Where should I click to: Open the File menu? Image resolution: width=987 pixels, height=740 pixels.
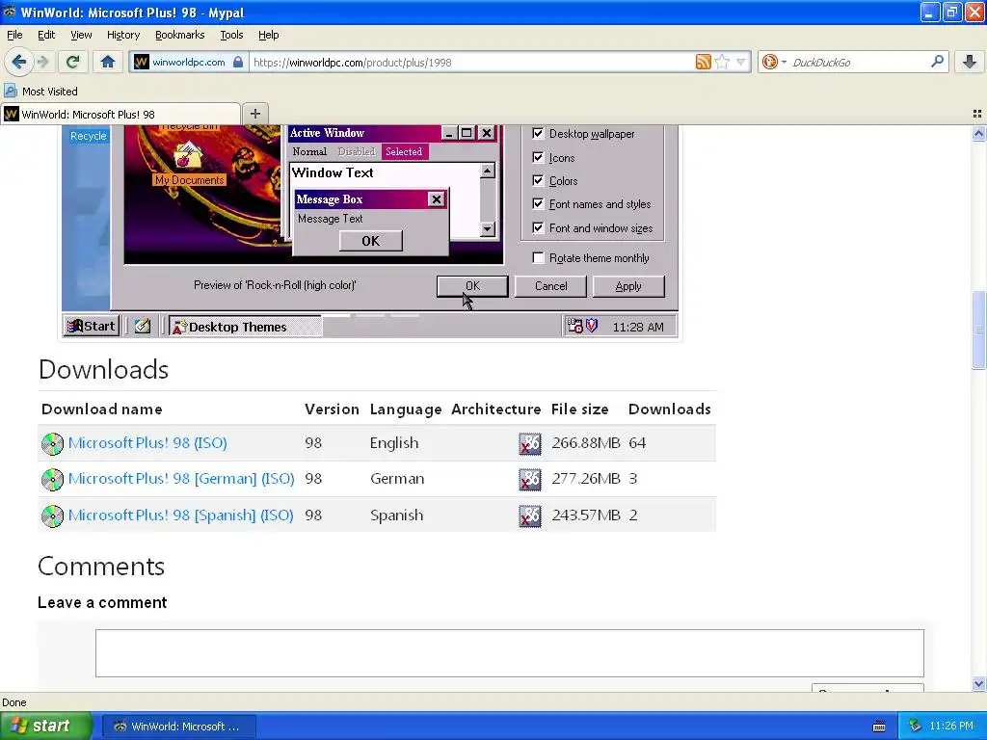14,35
